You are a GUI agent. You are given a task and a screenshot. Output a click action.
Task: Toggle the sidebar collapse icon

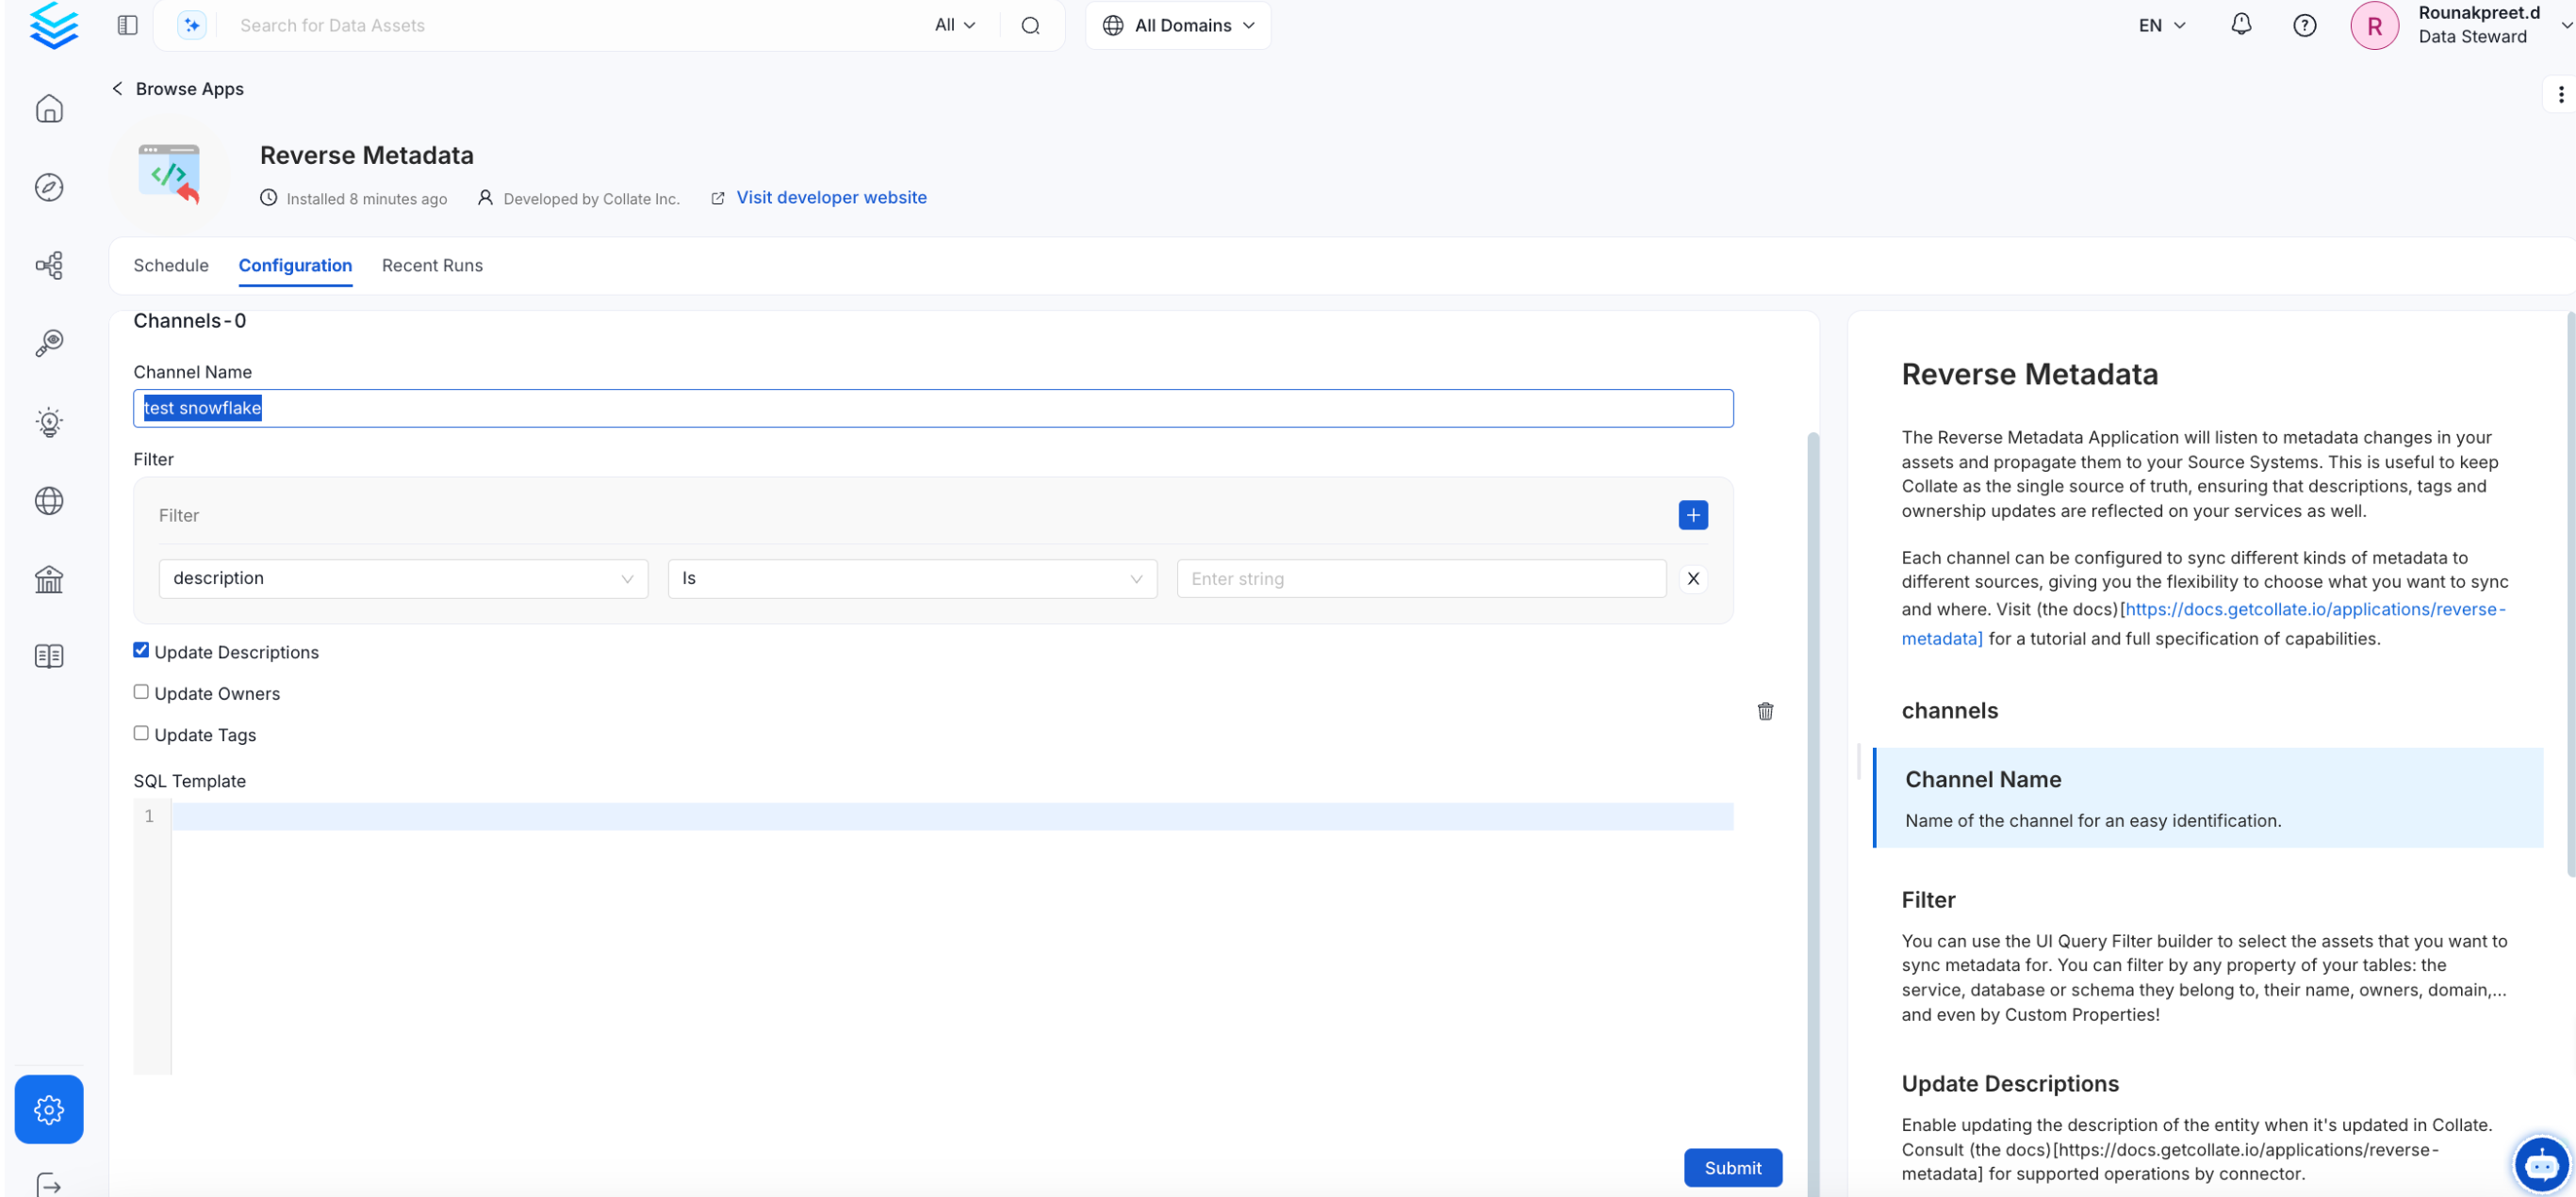tap(127, 25)
